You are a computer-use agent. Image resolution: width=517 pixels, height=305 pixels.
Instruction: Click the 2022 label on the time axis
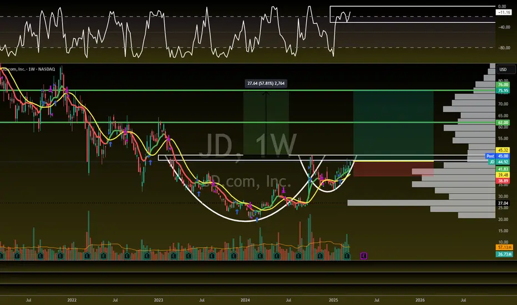click(72, 300)
